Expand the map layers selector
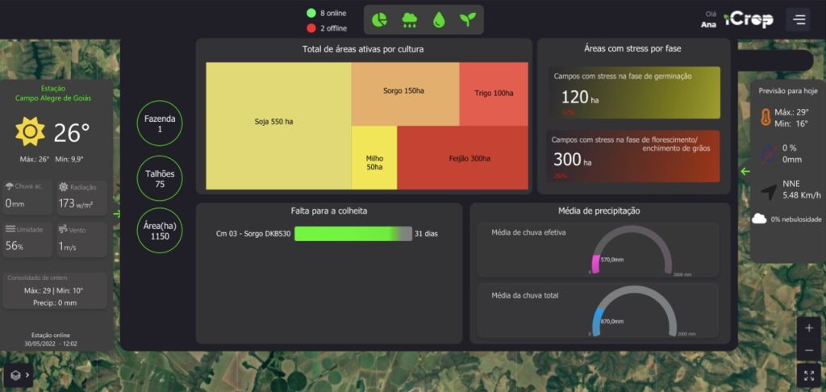 pyautogui.click(x=18, y=374)
